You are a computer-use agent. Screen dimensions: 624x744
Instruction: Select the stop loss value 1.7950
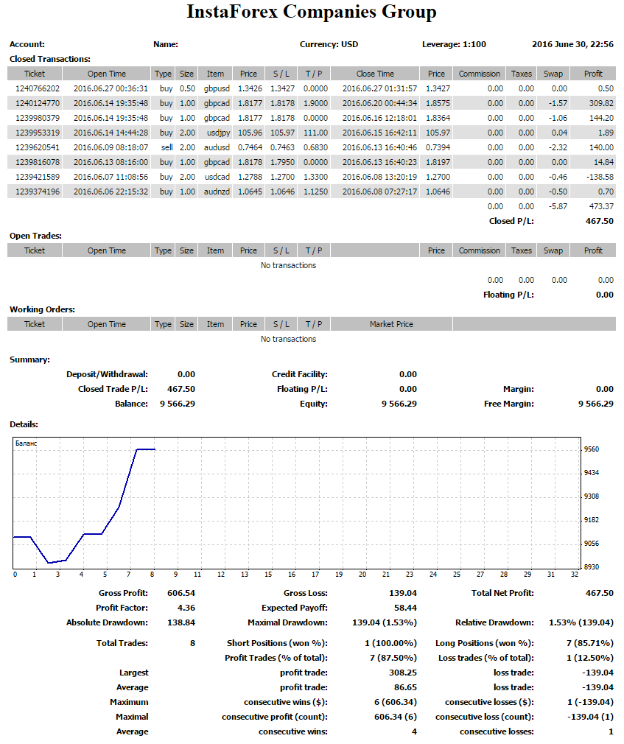click(x=282, y=162)
